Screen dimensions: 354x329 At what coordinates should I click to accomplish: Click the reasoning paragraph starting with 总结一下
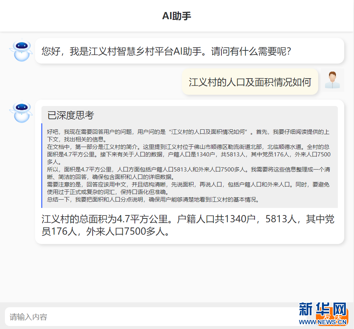153,200
